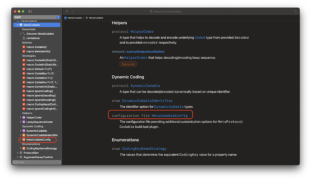Expand DynamicCodable in the sidebar
Image resolution: width=311 pixels, height=180 pixels.
21,131
